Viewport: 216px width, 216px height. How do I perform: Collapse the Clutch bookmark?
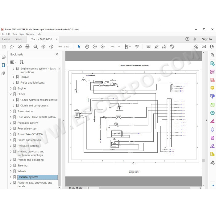11,94
